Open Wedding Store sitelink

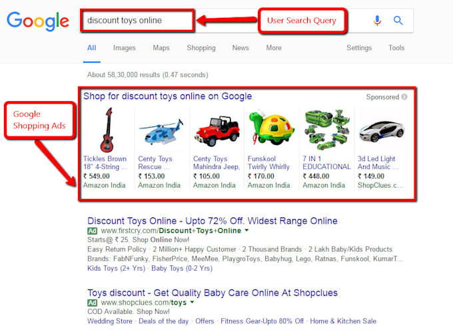point(109,321)
